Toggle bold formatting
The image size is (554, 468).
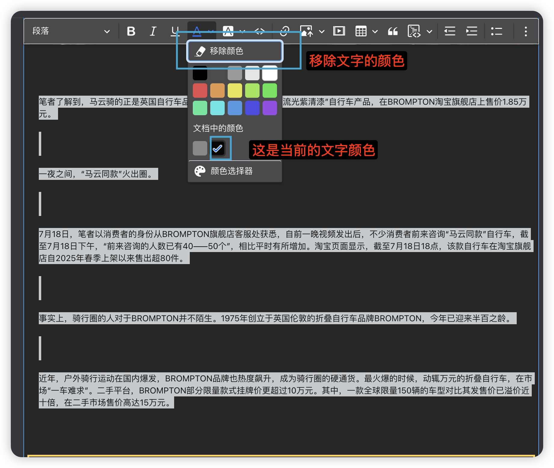pos(131,31)
